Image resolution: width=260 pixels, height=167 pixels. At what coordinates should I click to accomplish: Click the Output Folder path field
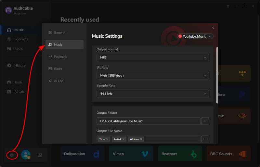[x=149, y=121]
